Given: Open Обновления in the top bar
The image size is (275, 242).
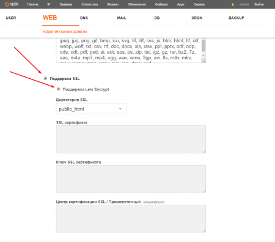Looking at the screenshot, I should tap(137, 4).
